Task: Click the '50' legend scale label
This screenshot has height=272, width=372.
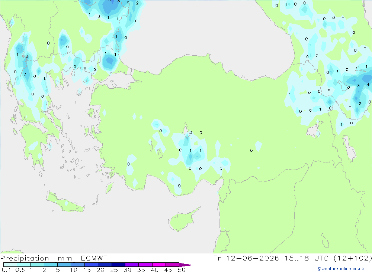Action: 182,270
